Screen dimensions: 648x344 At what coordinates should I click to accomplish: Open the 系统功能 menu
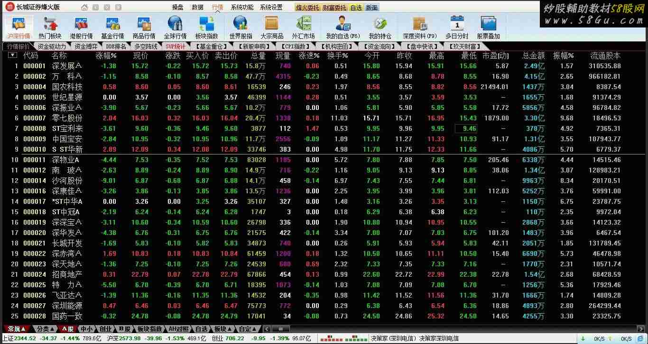coord(242,7)
